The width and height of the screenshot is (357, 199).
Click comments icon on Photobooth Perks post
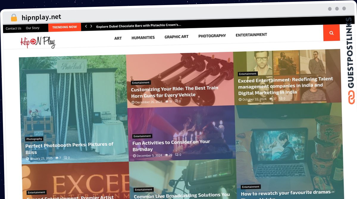point(65,158)
